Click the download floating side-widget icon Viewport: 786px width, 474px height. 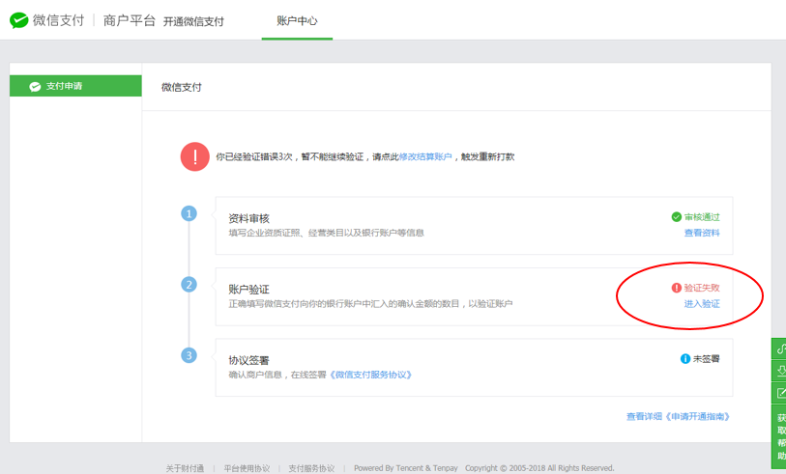tap(779, 371)
